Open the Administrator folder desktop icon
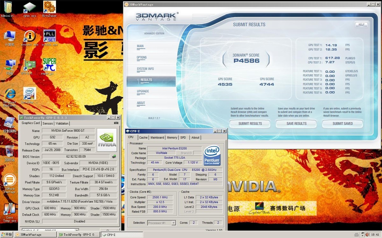Viewport: 382px width, 238px height. [x=9, y=9]
